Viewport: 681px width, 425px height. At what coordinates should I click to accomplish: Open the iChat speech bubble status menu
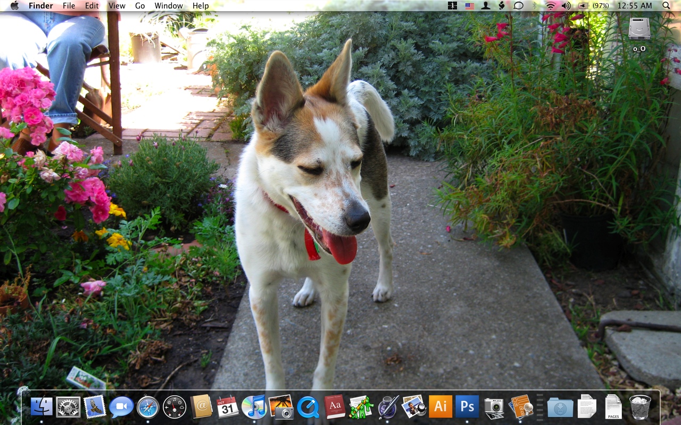coord(518,5)
